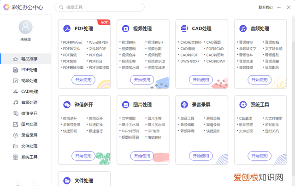Viewport: 295px width, 186px height.
Task: Click the 系统工具 card gear icon
Action: (x=243, y=105)
